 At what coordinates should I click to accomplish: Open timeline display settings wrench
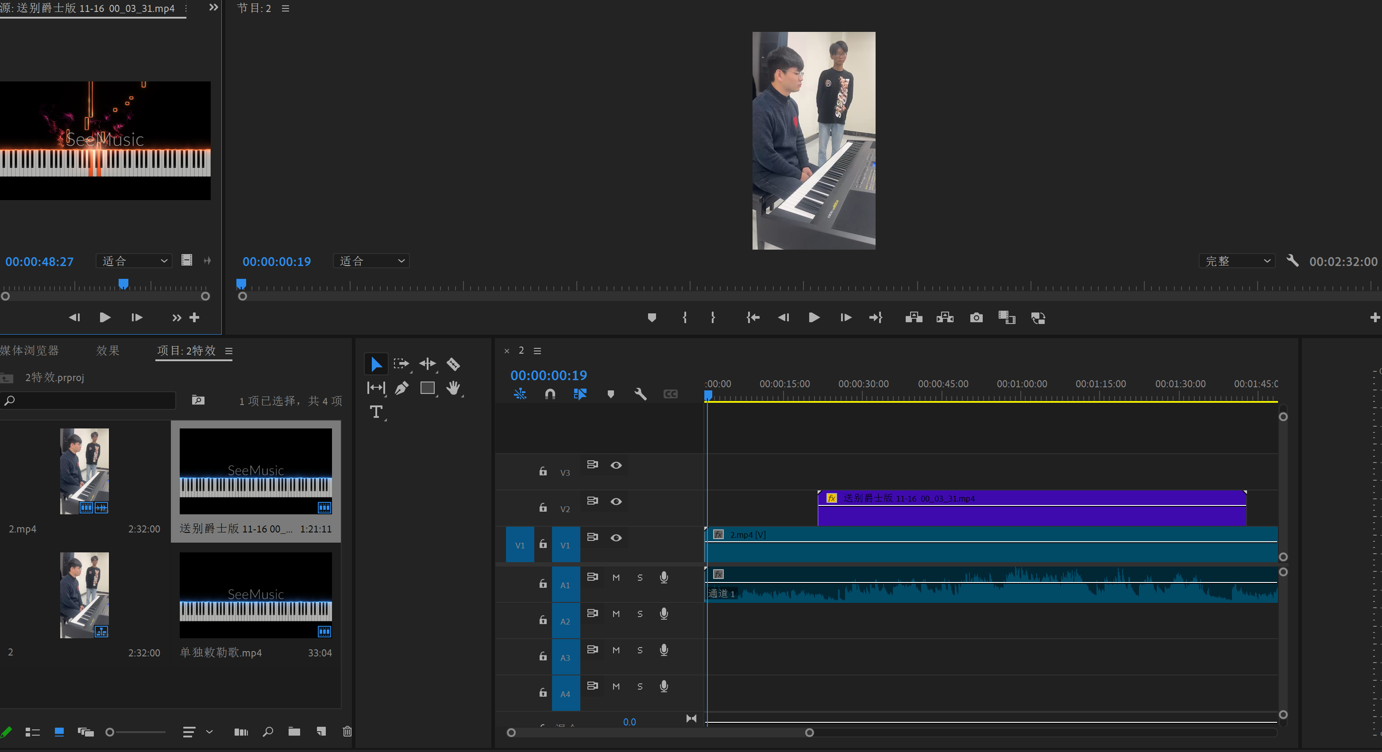[x=640, y=394]
